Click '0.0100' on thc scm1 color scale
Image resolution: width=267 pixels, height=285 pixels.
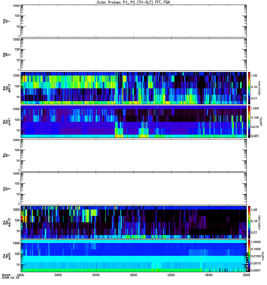tap(256, 256)
